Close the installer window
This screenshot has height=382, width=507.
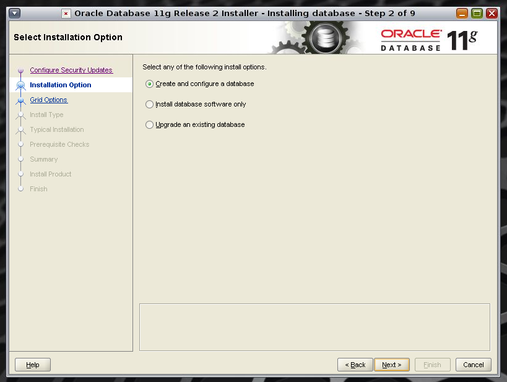(x=492, y=13)
